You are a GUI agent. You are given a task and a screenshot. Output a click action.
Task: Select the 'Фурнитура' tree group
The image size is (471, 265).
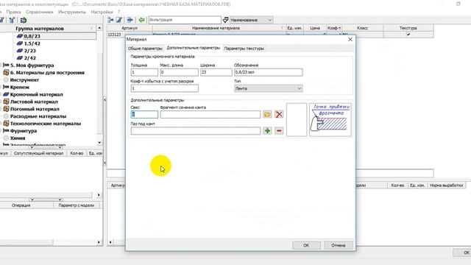(x=24, y=131)
